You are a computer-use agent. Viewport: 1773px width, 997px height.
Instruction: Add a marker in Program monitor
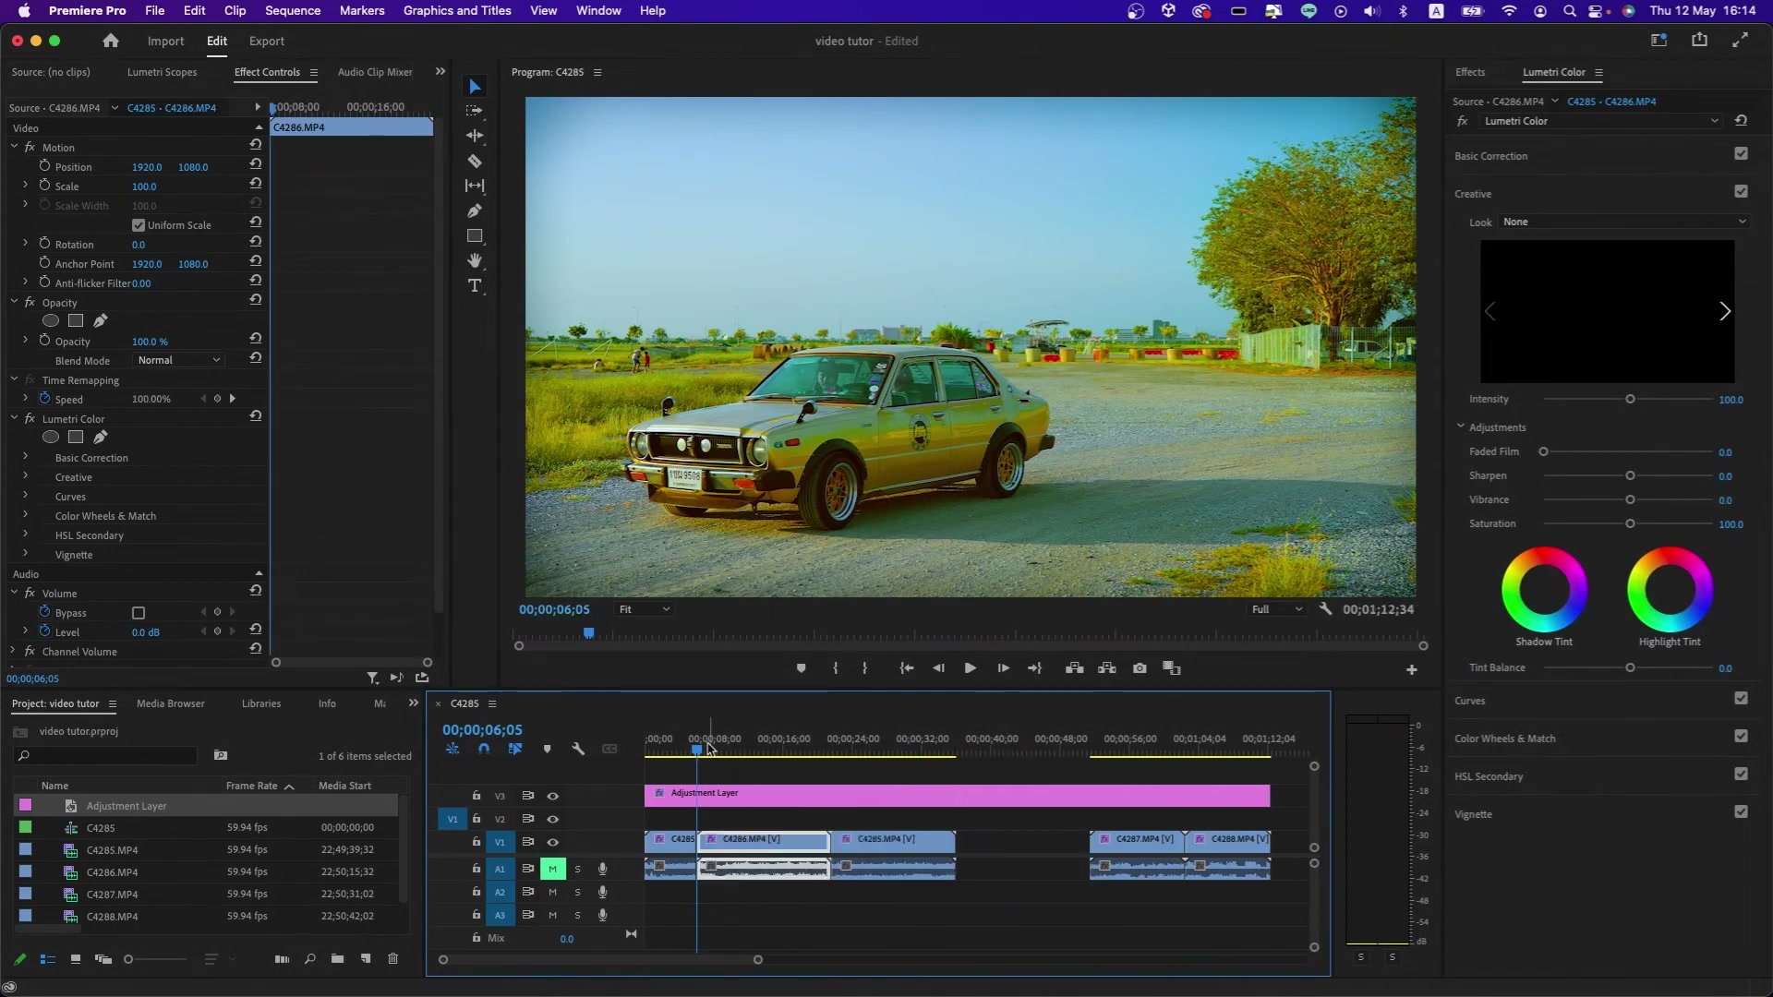[801, 668]
